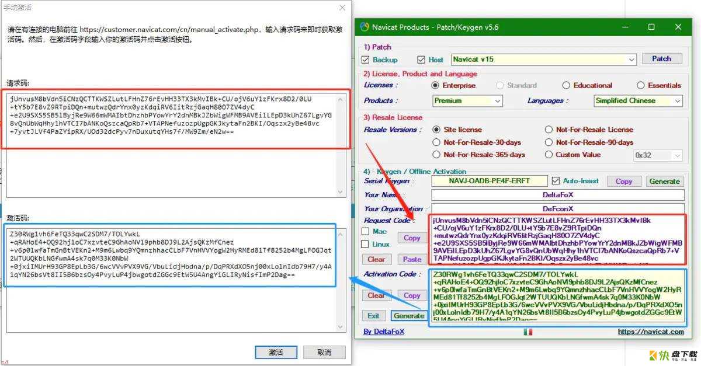701x366 pixels.
Task: Enable the Mac checkbox
Action: pyautogui.click(x=365, y=232)
